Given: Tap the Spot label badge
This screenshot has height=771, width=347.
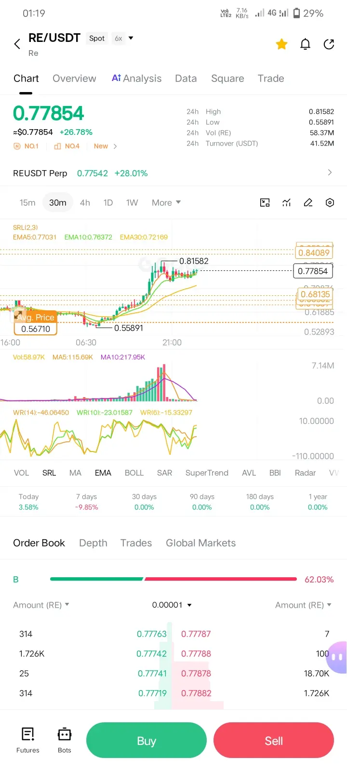Looking at the screenshot, I should click(x=97, y=38).
